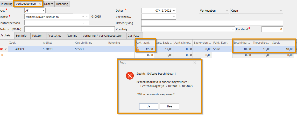Close the Fout dialog with the X

click(x=195, y=62)
